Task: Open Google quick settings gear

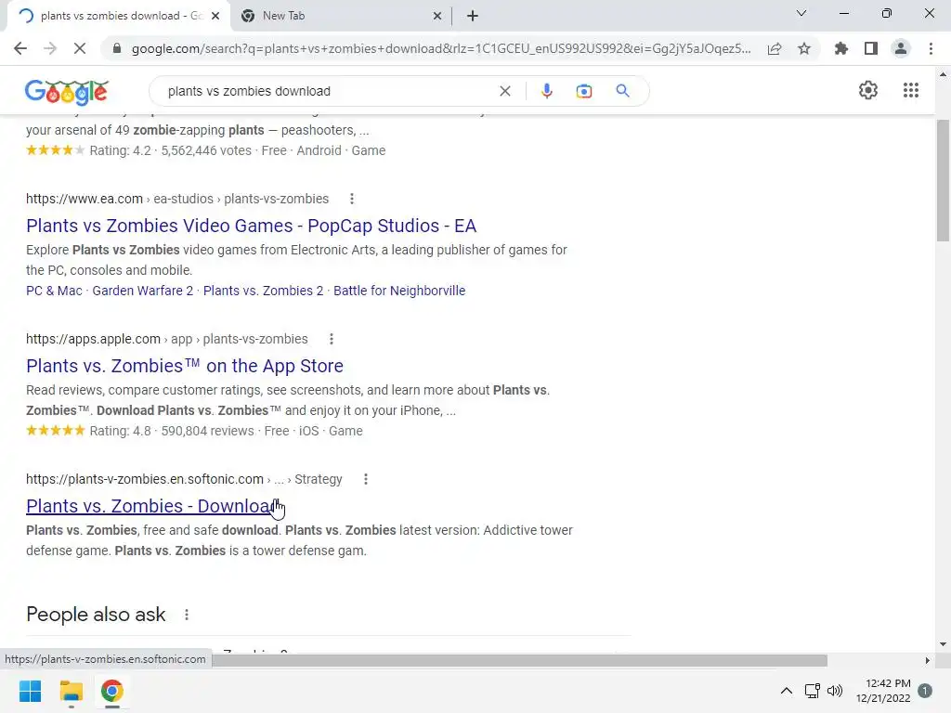Action: click(x=868, y=90)
